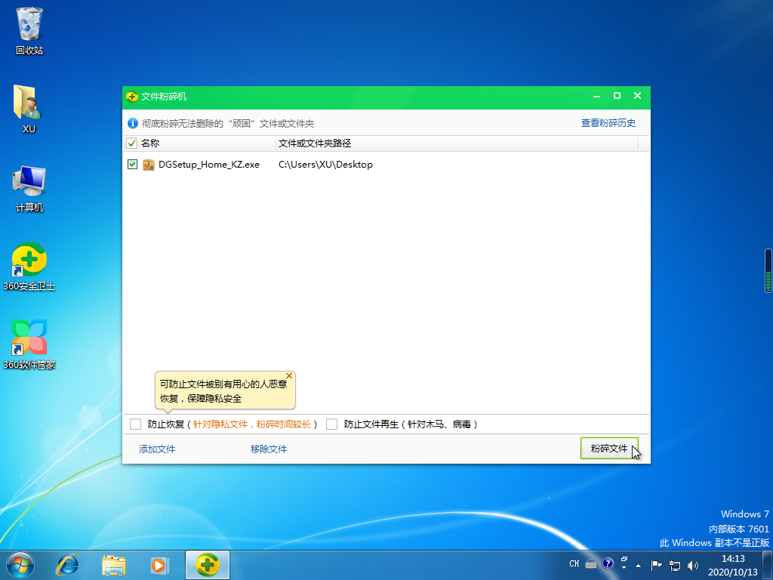Open Windows Media Player in taskbar
The image size is (773, 580).
[x=159, y=564]
